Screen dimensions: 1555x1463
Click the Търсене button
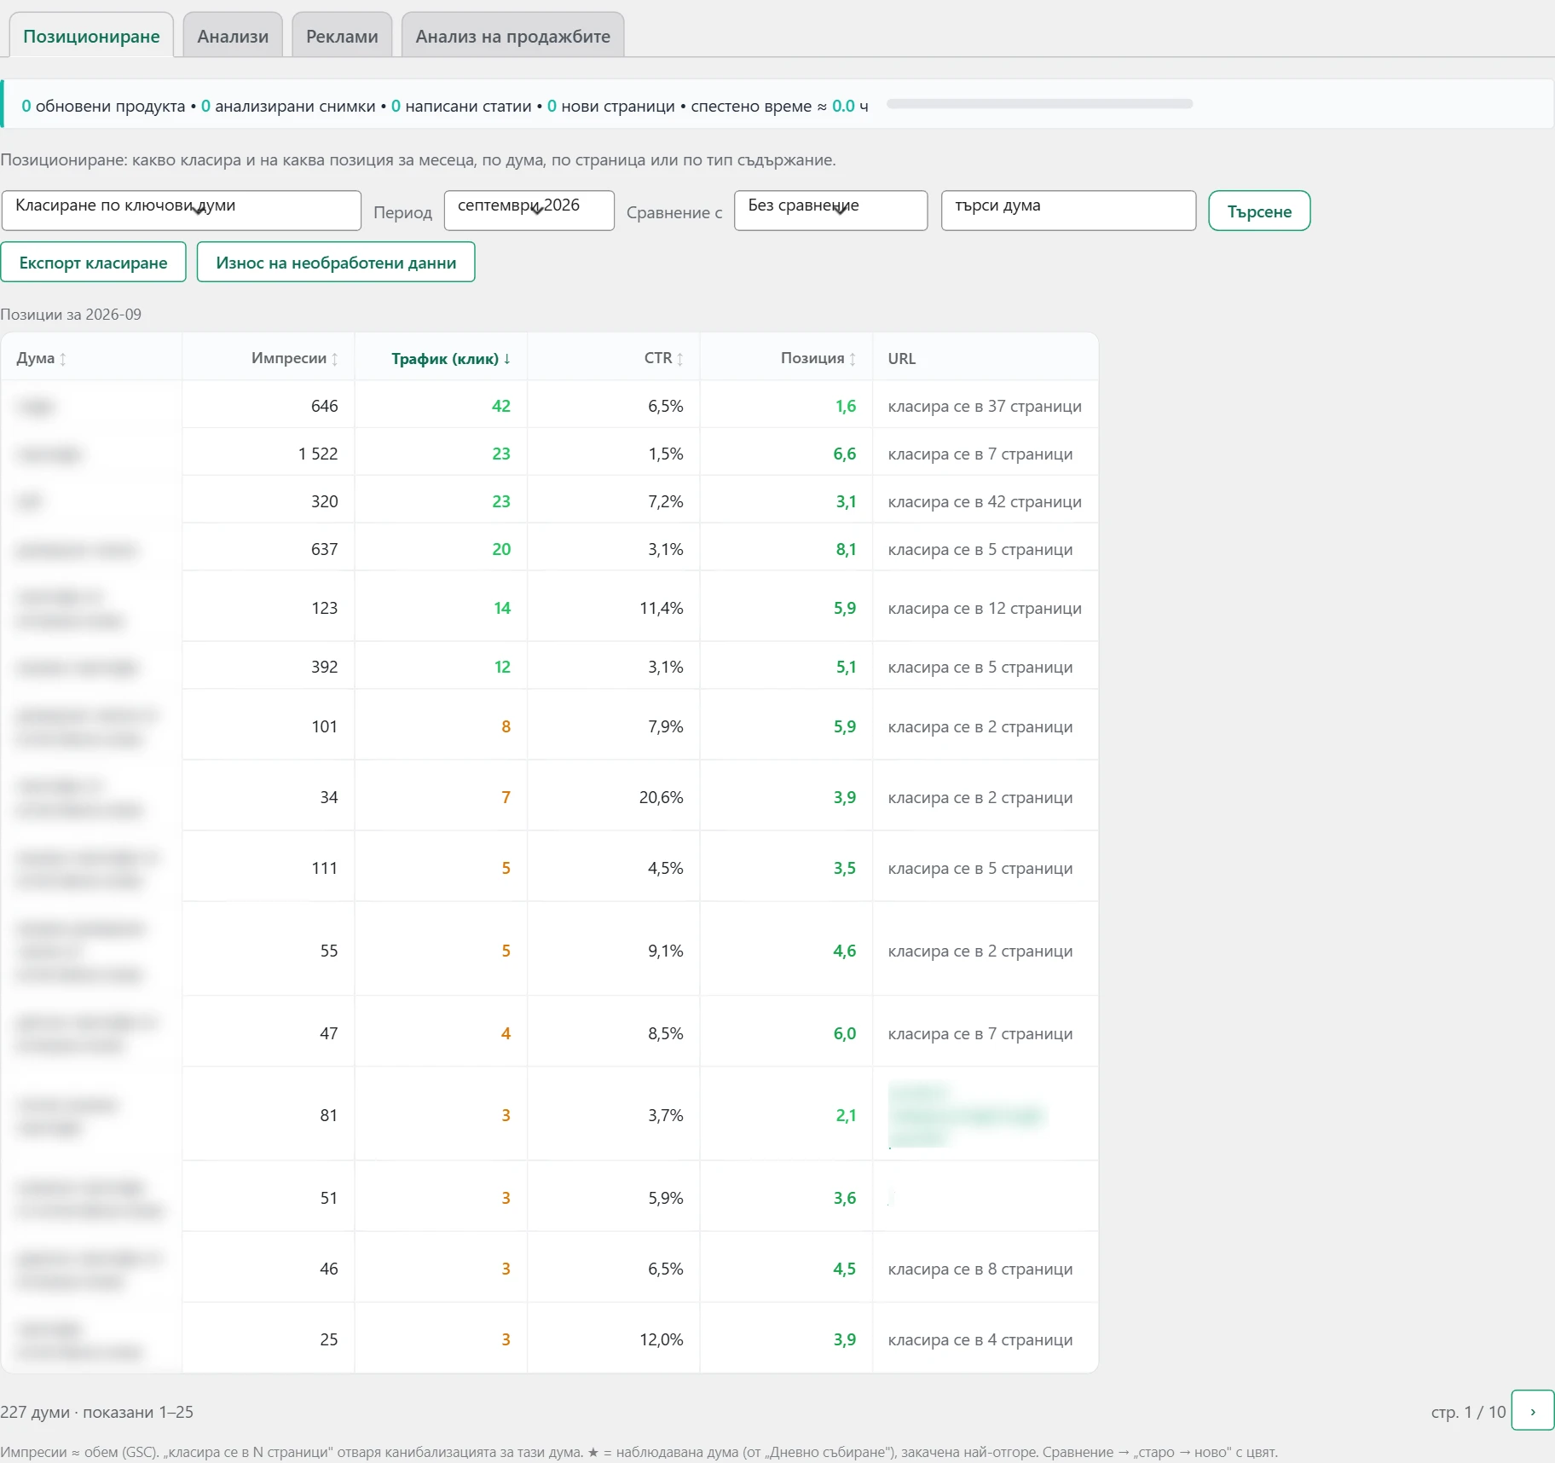point(1259,211)
